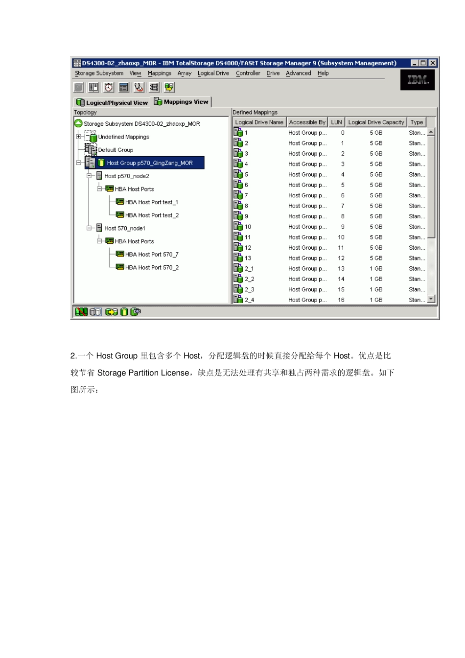465x658 pixels.
Task: Click the logical drive icon for row 13
Action: click(238, 258)
